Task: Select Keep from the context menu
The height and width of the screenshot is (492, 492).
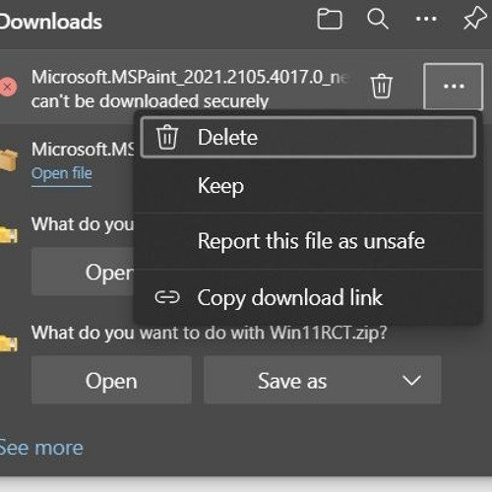Action: click(x=308, y=186)
